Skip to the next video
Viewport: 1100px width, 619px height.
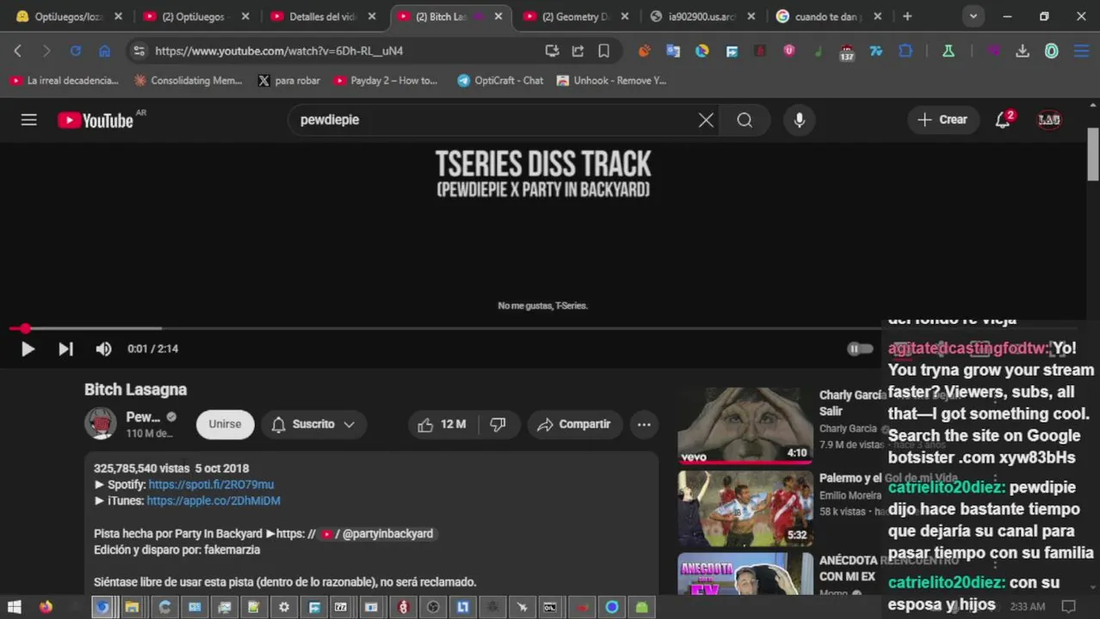coord(65,348)
